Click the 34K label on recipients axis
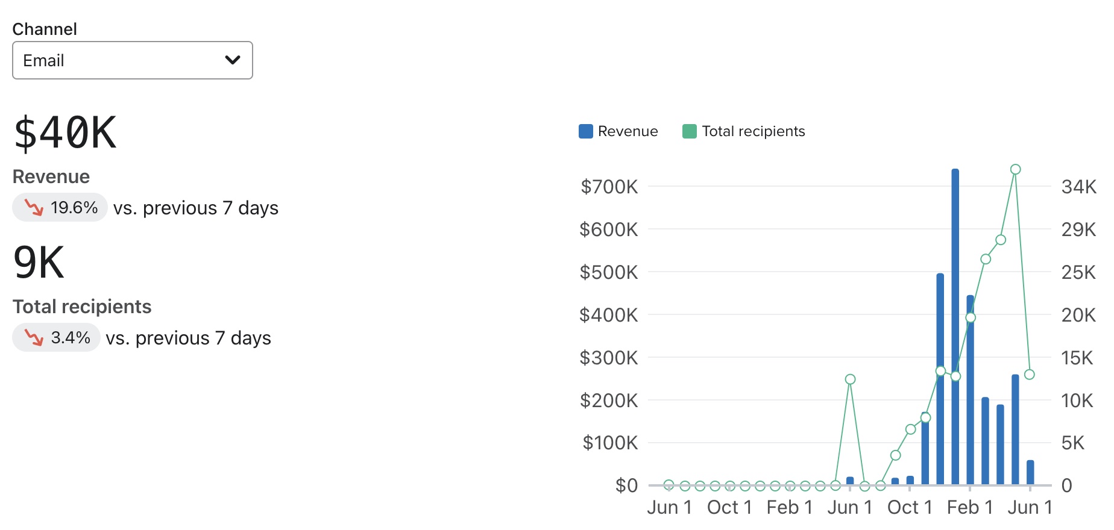 [x=1078, y=187]
